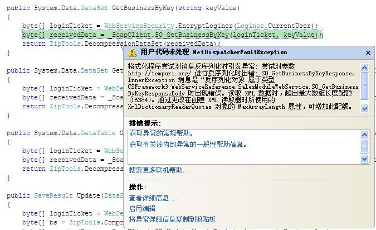Click the yellow warning icon in the exception title
This screenshot has height=230, width=376.
pyautogui.click(x=132, y=52)
